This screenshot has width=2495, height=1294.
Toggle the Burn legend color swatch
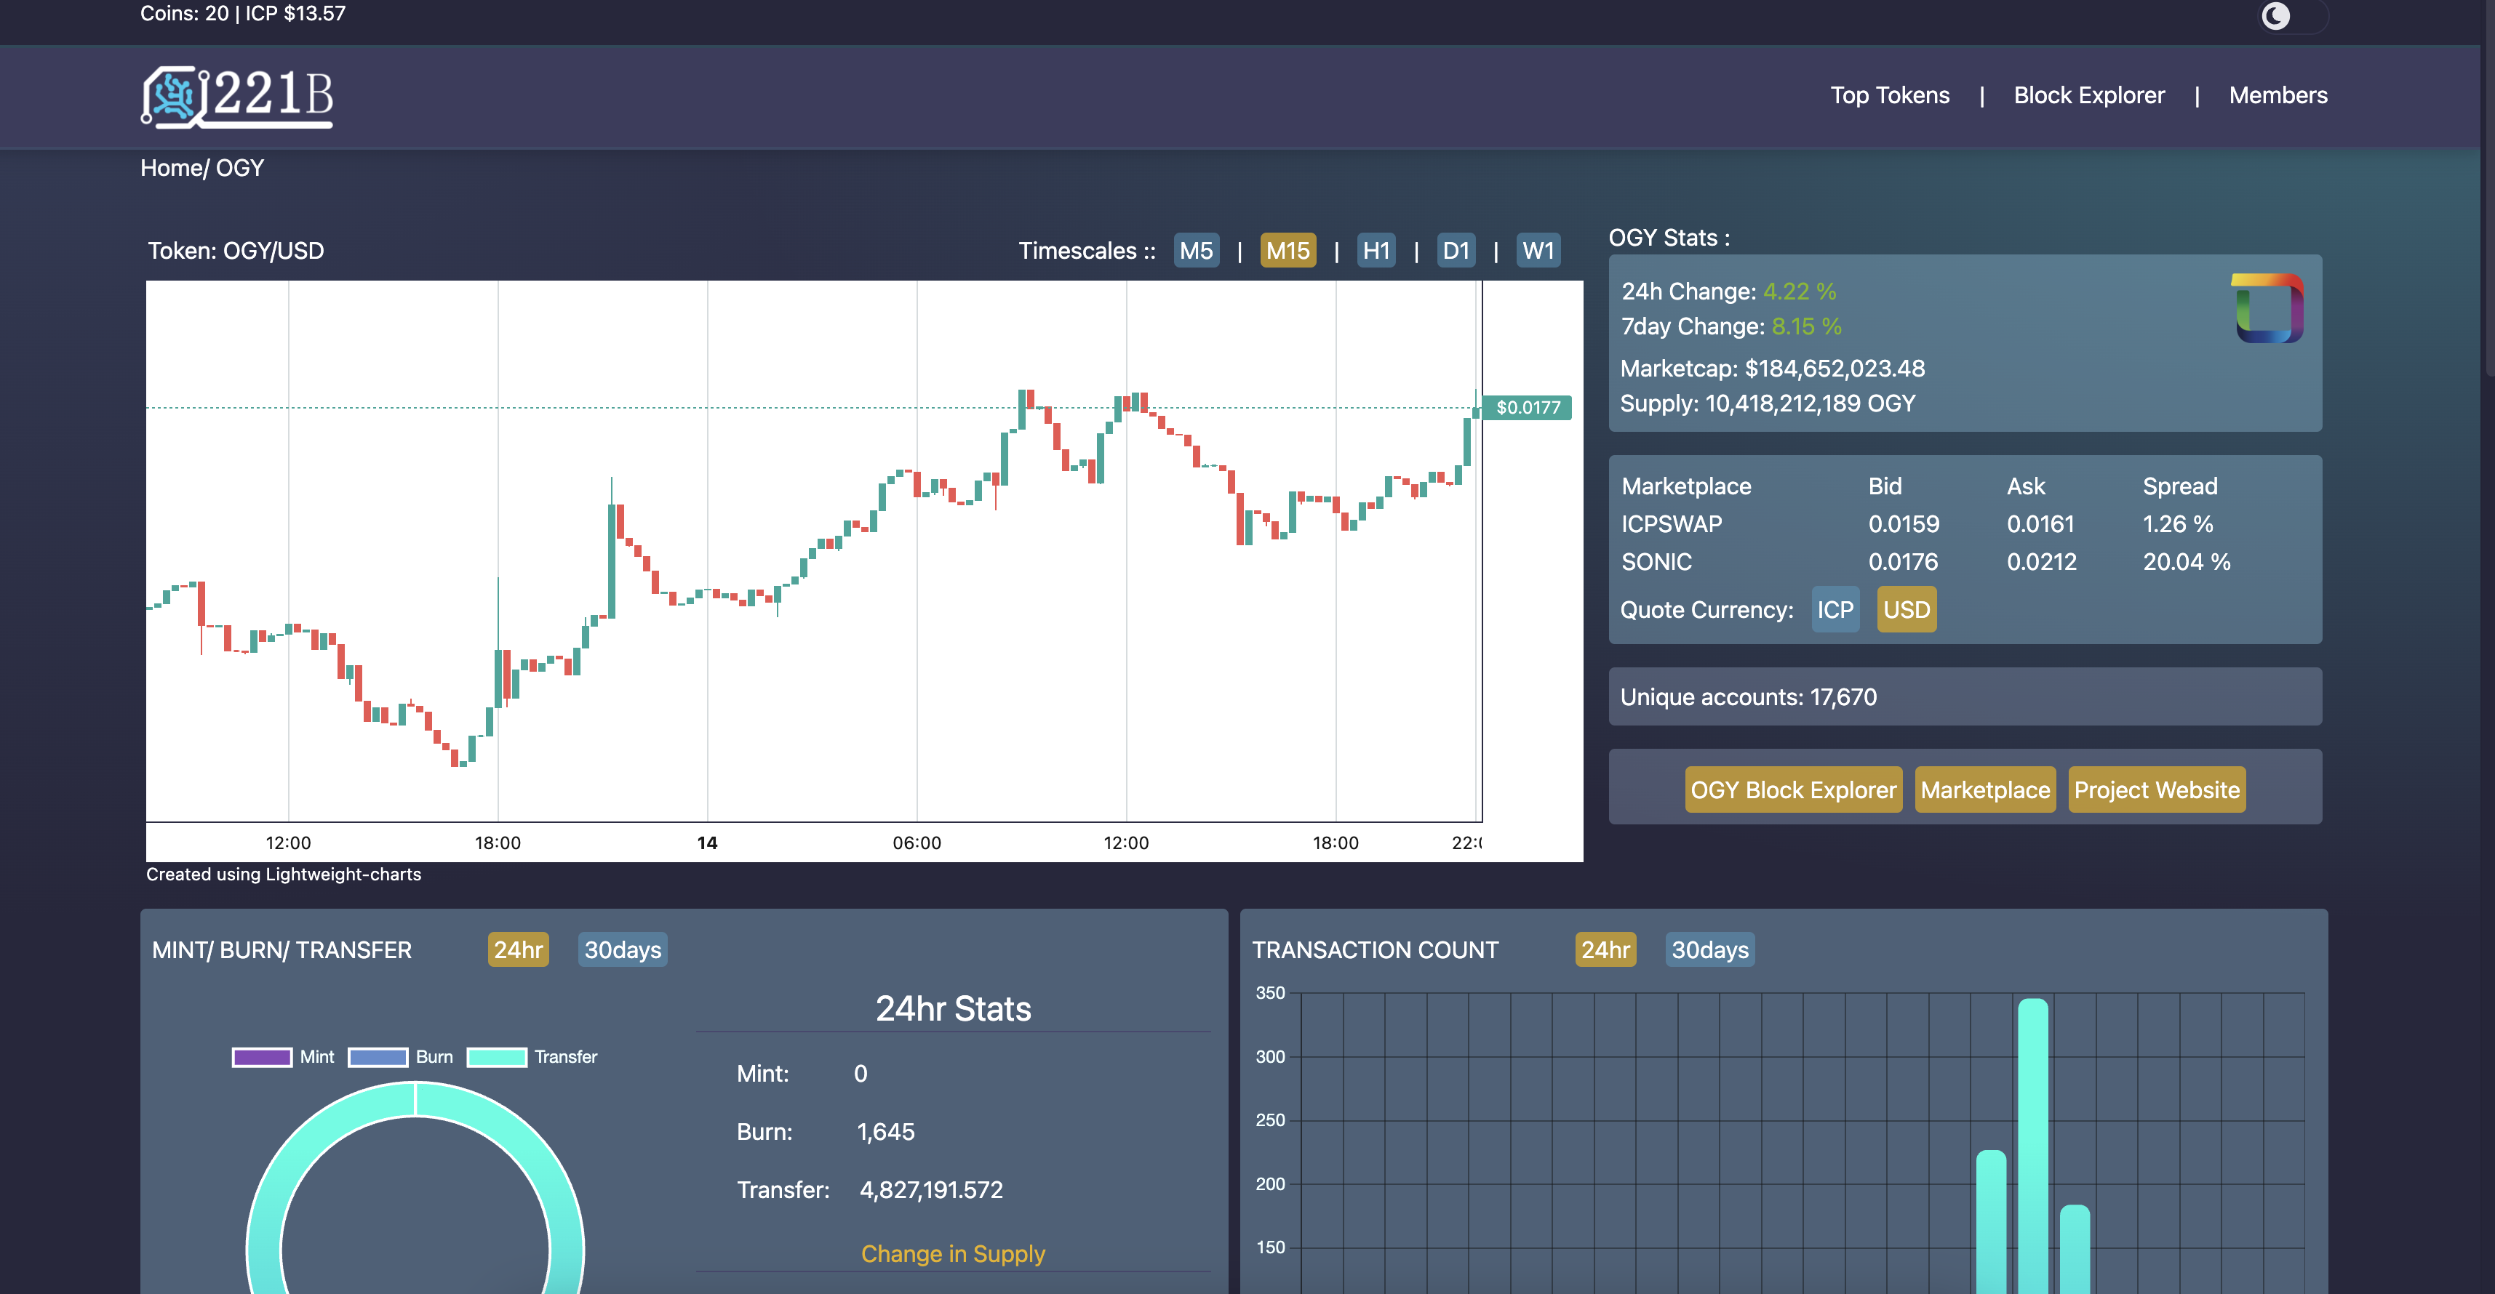pyautogui.click(x=378, y=1057)
